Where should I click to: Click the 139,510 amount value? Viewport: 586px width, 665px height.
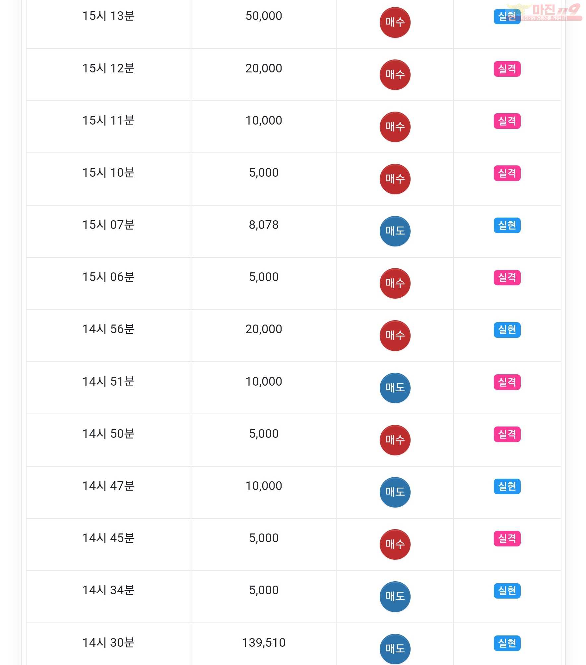(264, 642)
